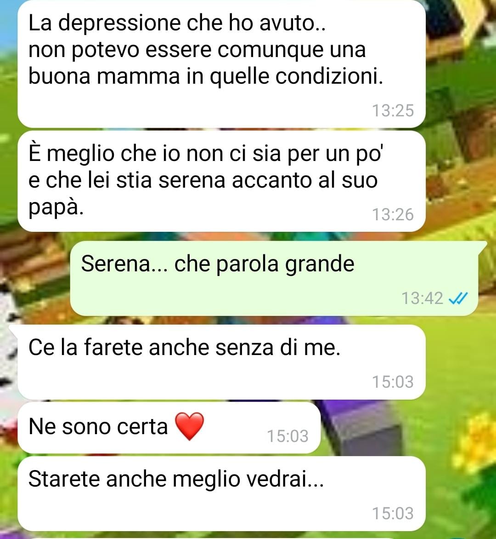Click the 13:26 message timestamp
496x539 pixels.
click(x=393, y=214)
